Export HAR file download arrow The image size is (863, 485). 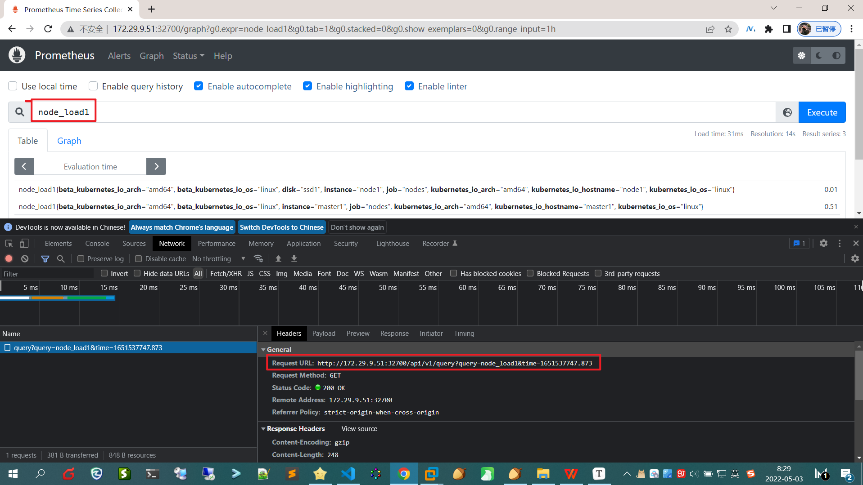(294, 258)
